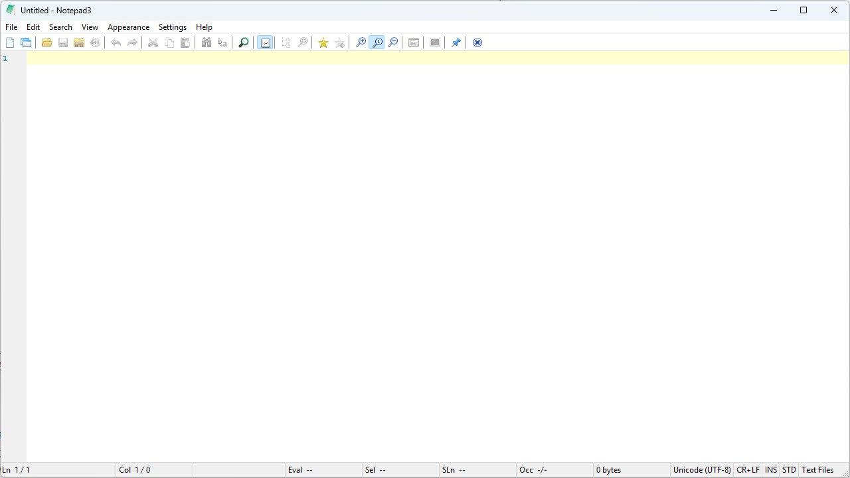Open Replace with the 'ba' icon

point(222,42)
